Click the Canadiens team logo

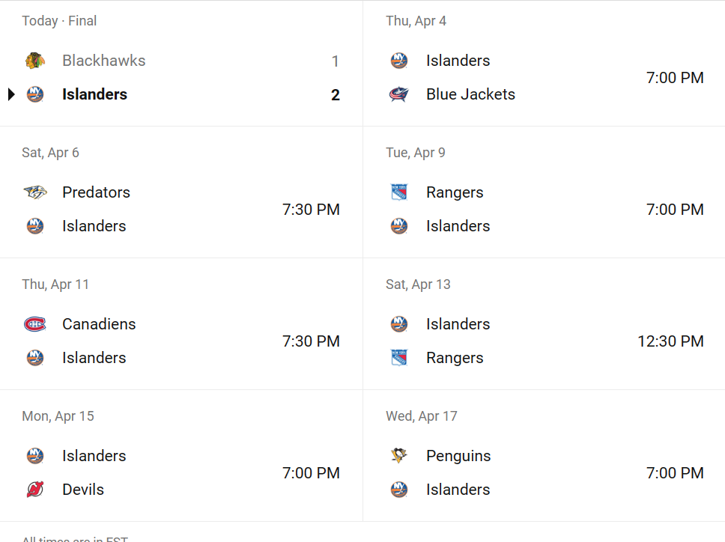tap(34, 324)
